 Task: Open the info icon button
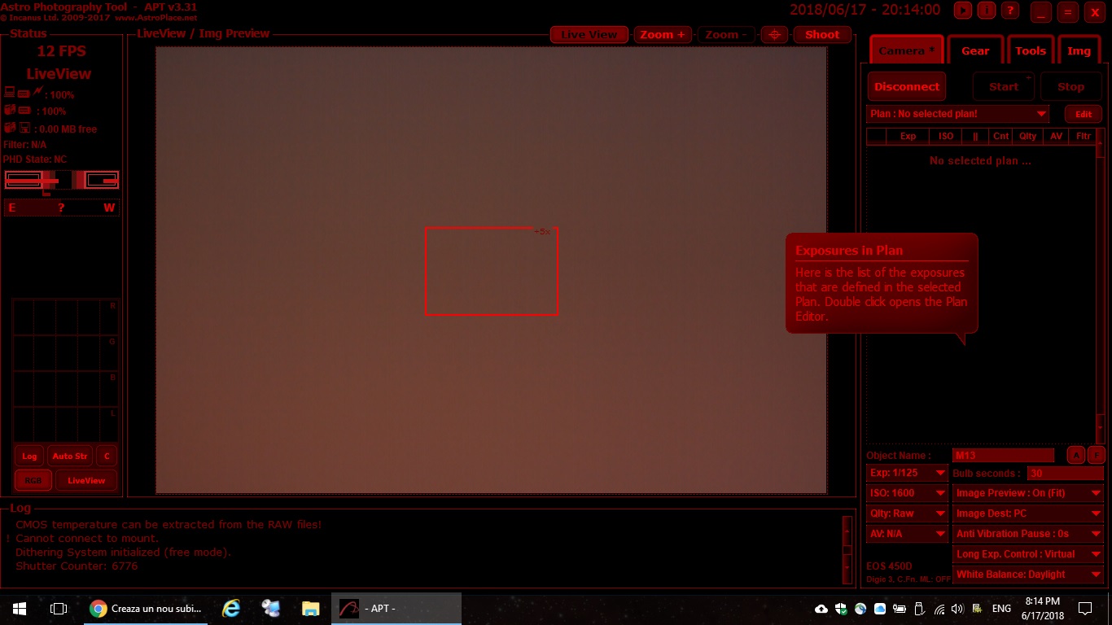point(987,11)
